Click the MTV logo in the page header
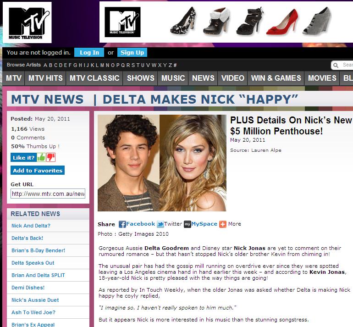 (27, 22)
